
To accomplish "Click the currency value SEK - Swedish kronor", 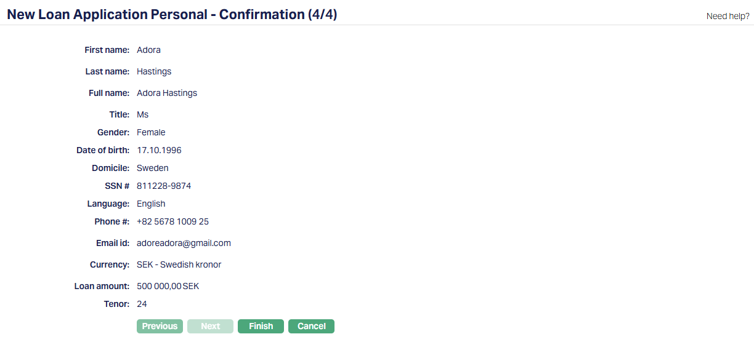I will [x=179, y=264].
